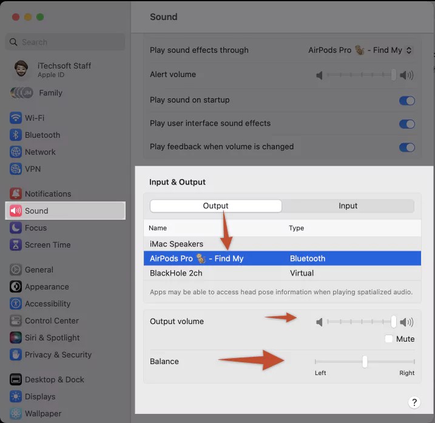The height and width of the screenshot is (423, 435).
Task: Click output volume low speaker icon
Action: pyautogui.click(x=319, y=322)
